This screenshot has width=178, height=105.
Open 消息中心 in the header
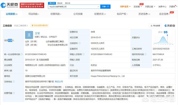[162, 7]
